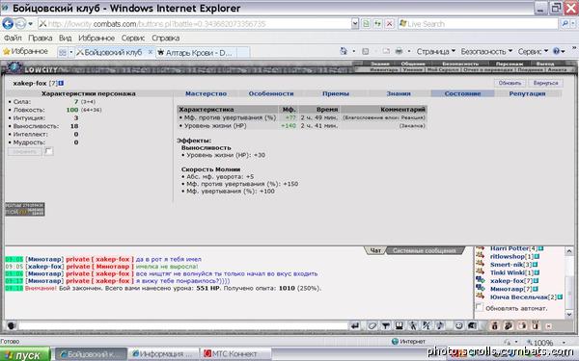579x361 pixels.
Task: Open the Правка menu
Action: 41,38
